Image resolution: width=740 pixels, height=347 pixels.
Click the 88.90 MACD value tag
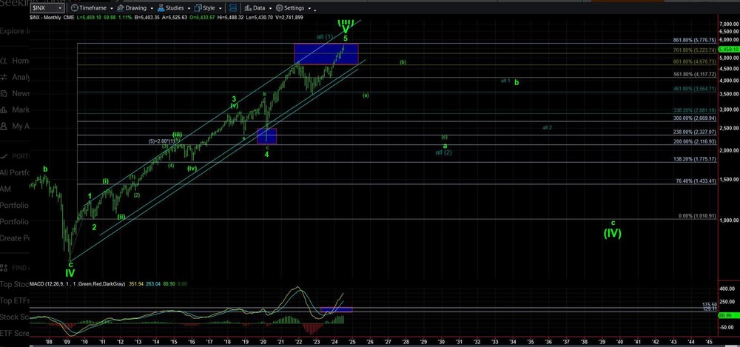click(x=729, y=315)
